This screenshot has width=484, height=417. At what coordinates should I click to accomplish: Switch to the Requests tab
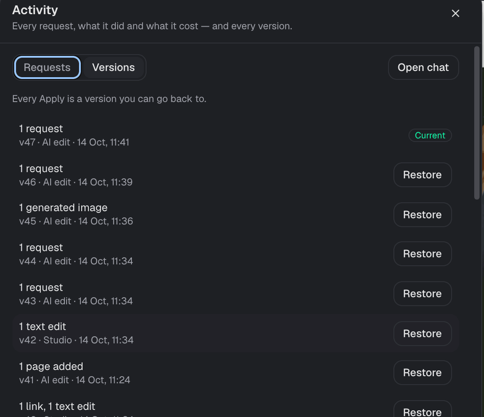pyautogui.click(x=47, y=67)
